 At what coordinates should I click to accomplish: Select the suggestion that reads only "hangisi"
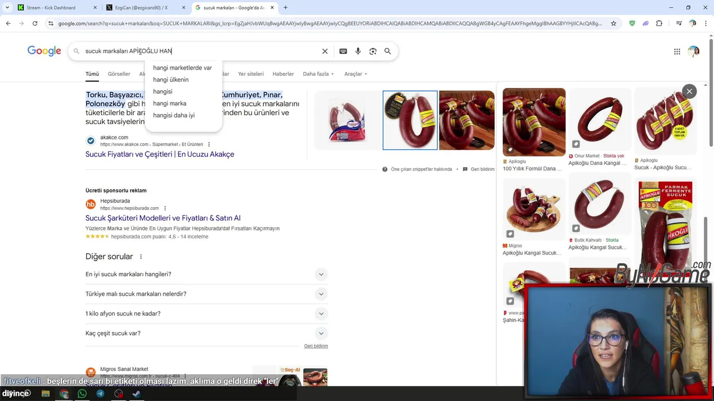click(162, 91)
